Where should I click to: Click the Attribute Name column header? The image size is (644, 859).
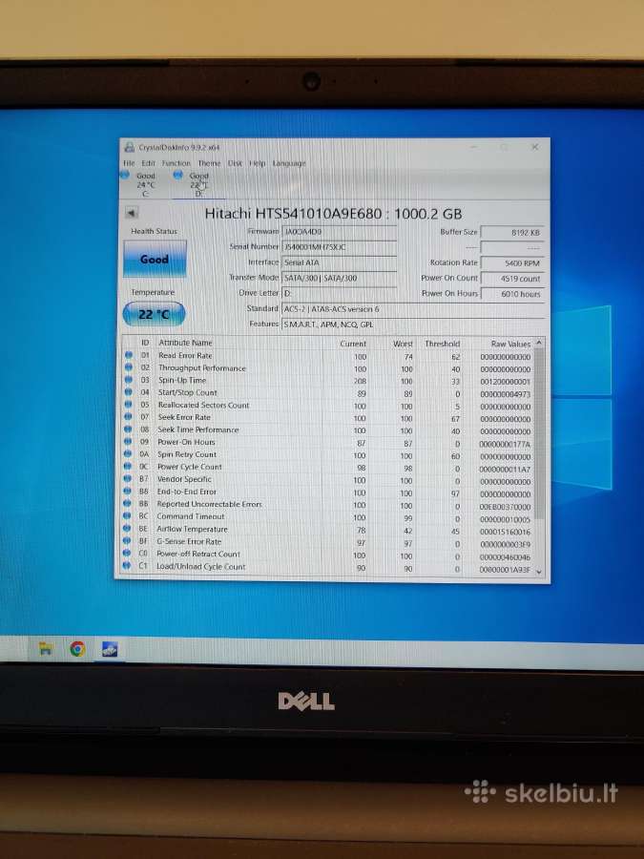(185, 343)
